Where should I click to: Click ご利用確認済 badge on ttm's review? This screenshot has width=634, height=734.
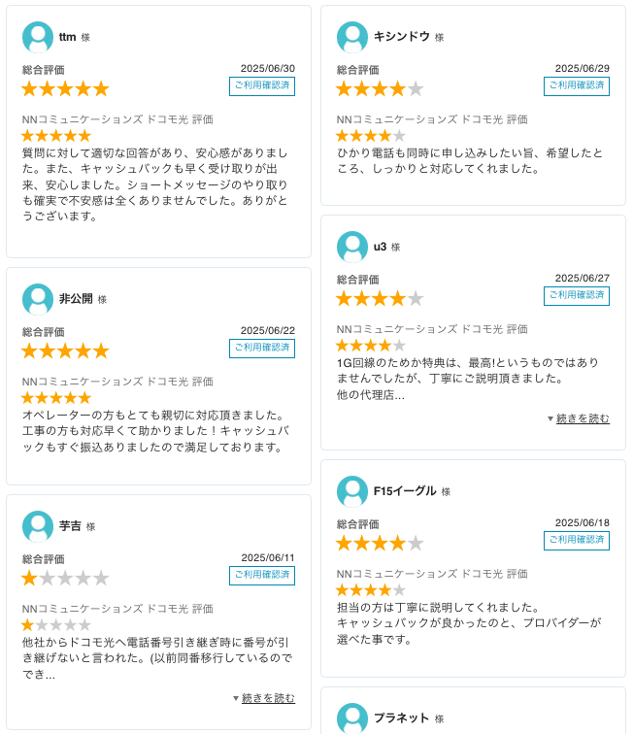click(x=262, y=86)
